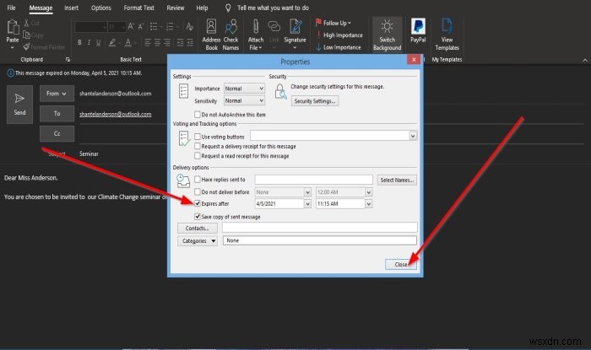The height and width of the screenshot is (350, 591).
Task: Toggle Bold formatting
Action: pyautogui.click(x=79, y=42)
